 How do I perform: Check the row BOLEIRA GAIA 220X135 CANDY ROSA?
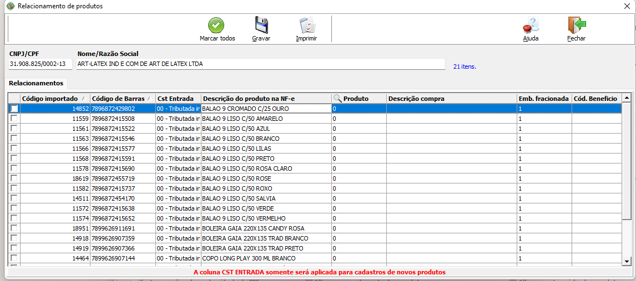click(x=14, y=228)
